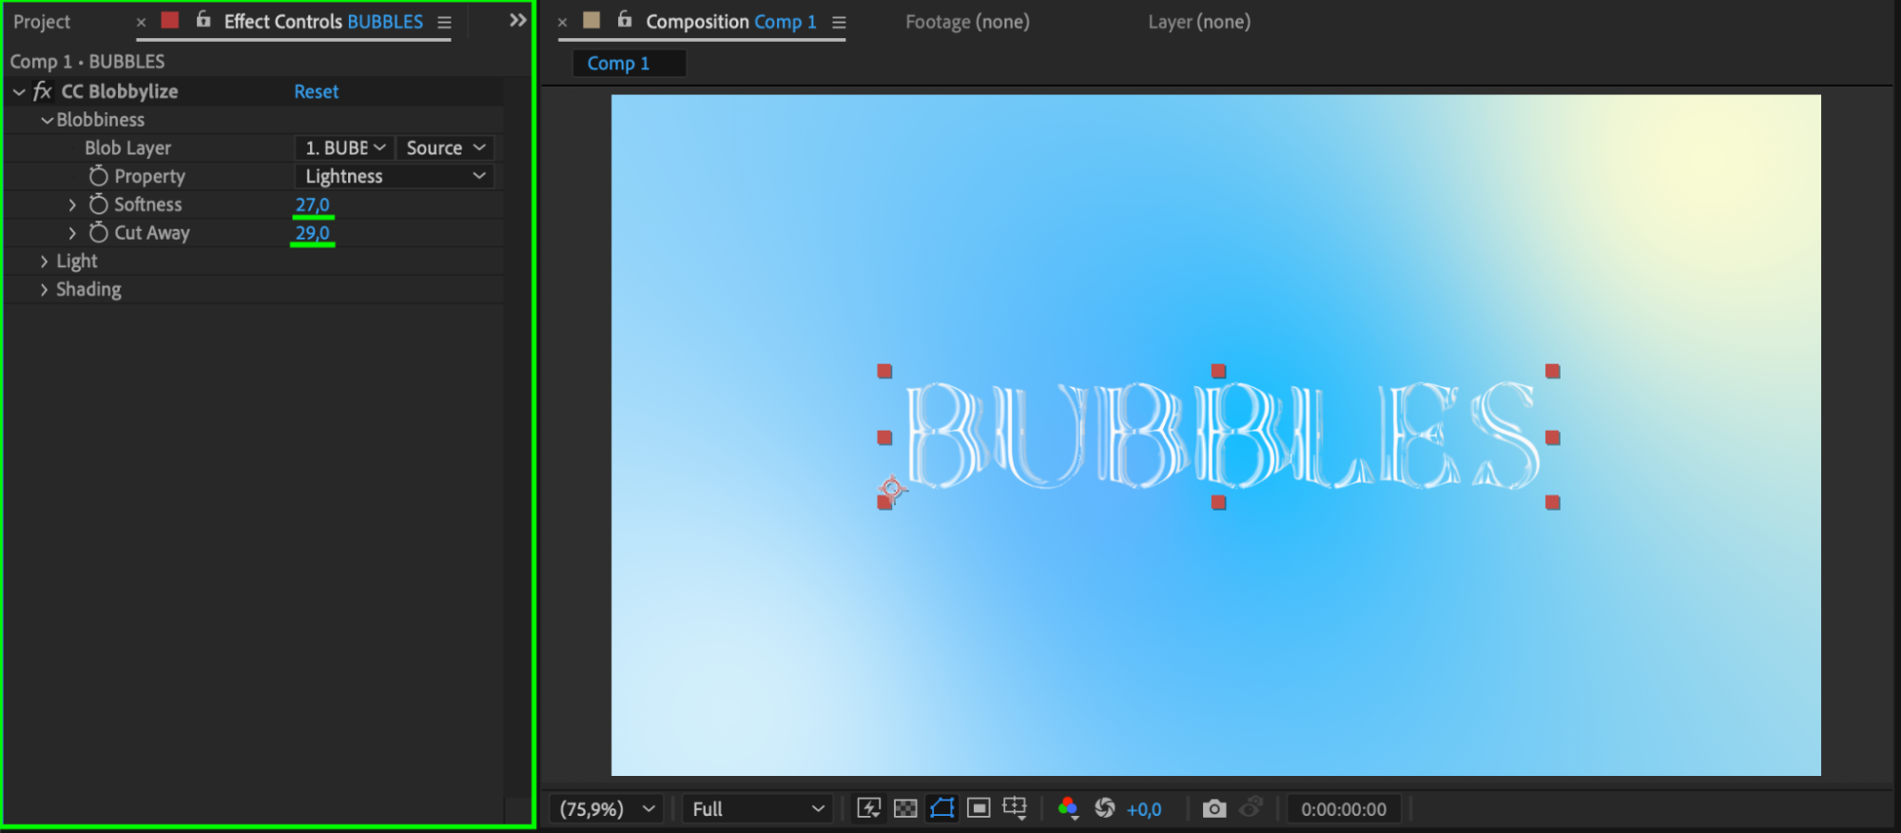Click the top-left layer transform handle

pos(884,371)
